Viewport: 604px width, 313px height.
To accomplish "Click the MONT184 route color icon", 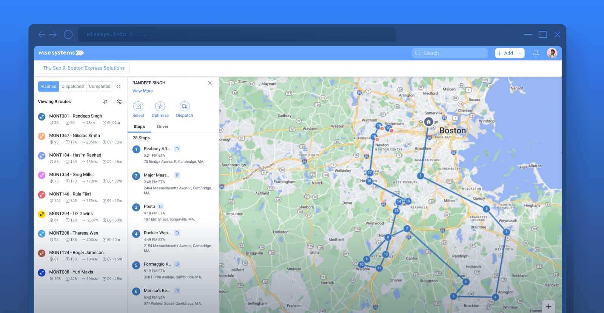I will [x=42, y=156].
